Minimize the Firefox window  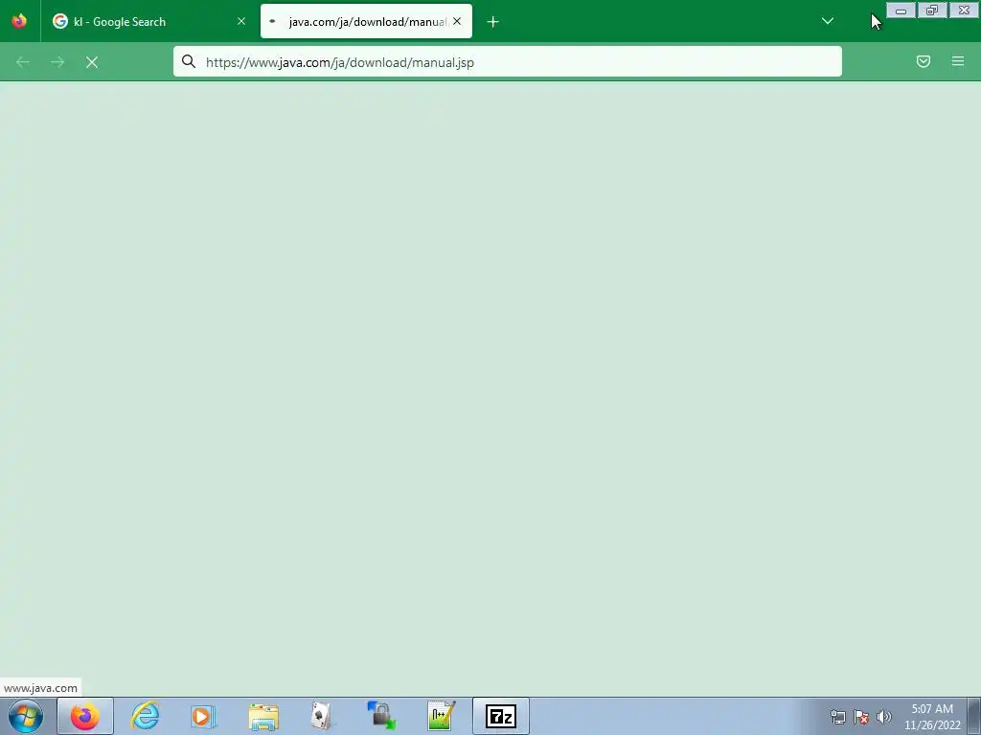[901, 10]
